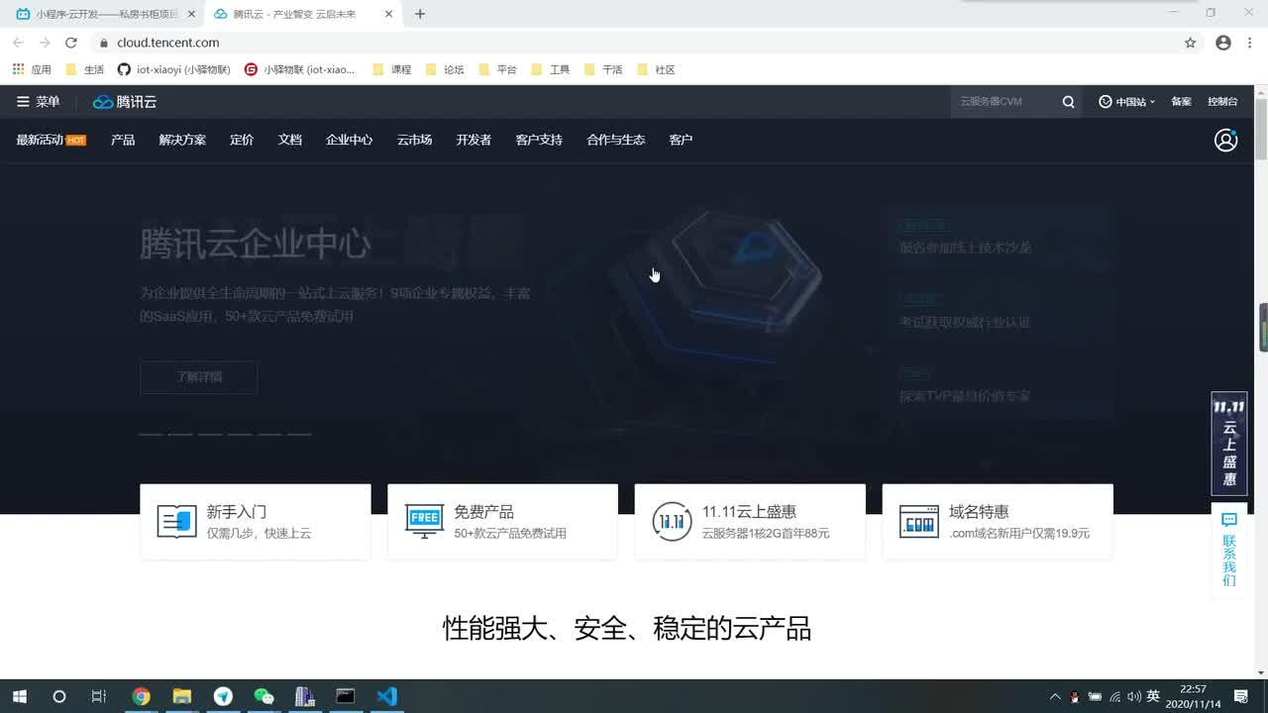Open the 新手入门 card

click(x=256, y=521)
